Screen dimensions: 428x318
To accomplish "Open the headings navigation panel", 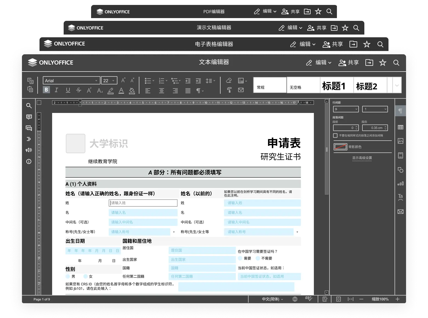I will (x=29, y=139).
